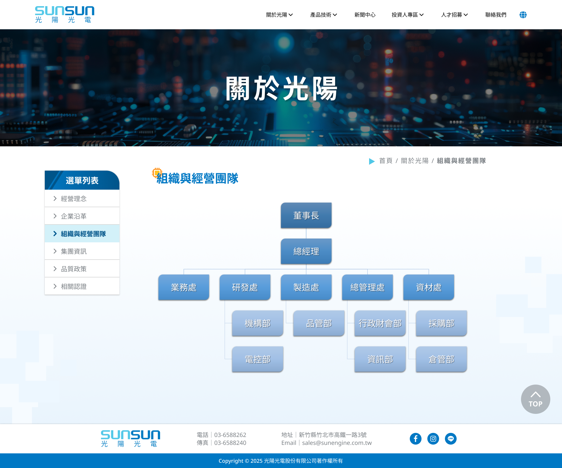The image size is (562, 468).
Task: Click the globe language icon
Action: [x=523, y=15]
